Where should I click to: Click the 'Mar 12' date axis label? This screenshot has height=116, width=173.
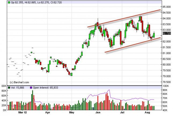click(23, 112)
